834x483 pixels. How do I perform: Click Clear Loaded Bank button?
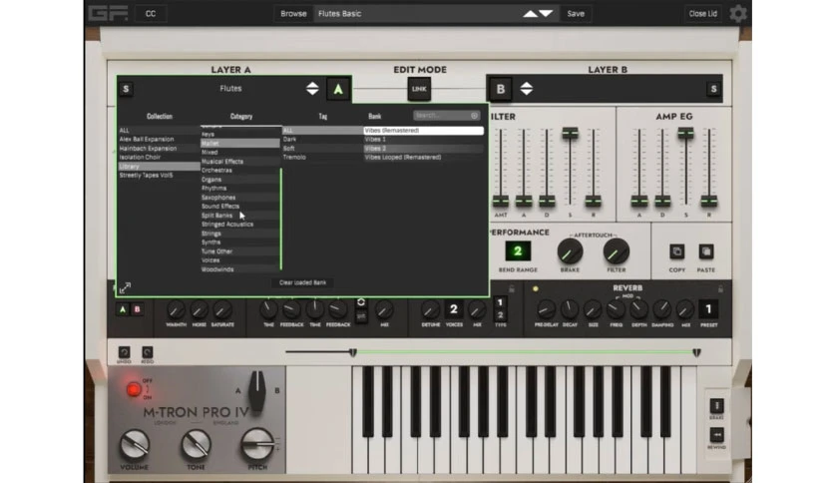pos(302,282)
